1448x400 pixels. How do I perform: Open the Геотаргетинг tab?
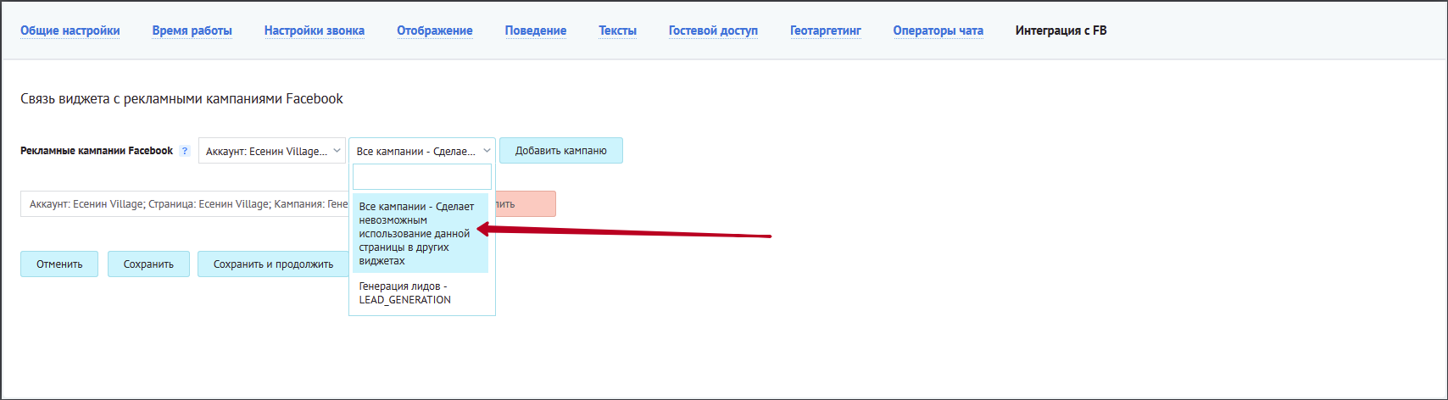(826, 31)
